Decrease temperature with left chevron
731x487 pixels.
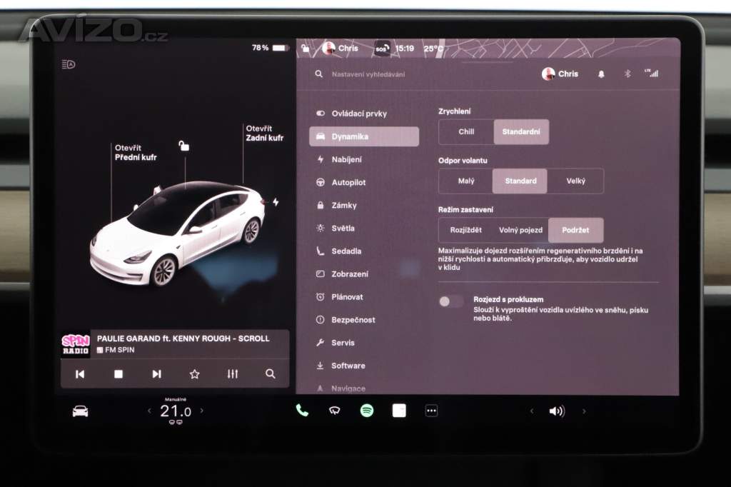coord(149,411)
